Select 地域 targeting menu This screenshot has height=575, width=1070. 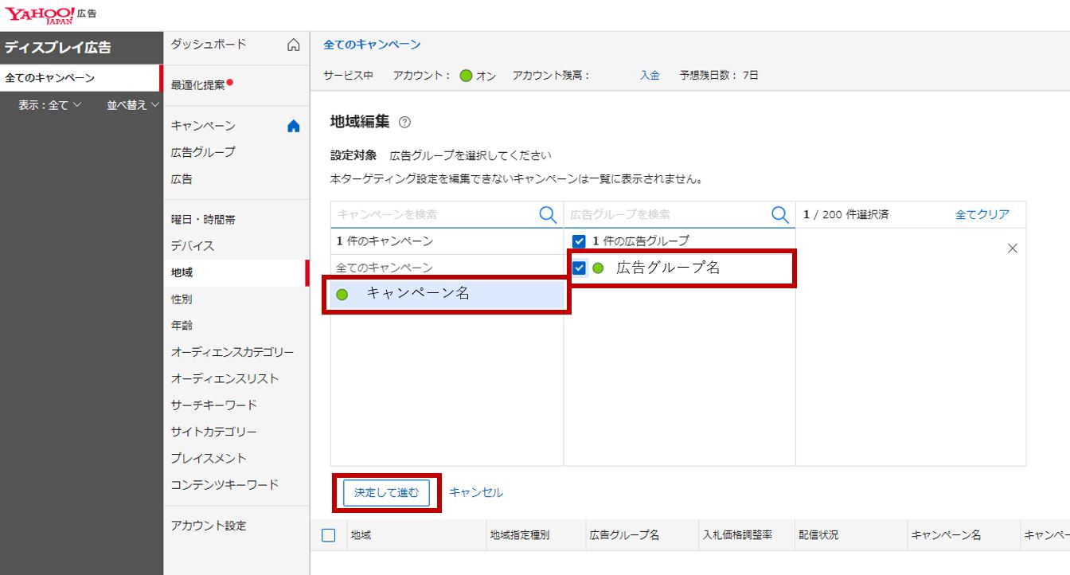pos(182,272)
